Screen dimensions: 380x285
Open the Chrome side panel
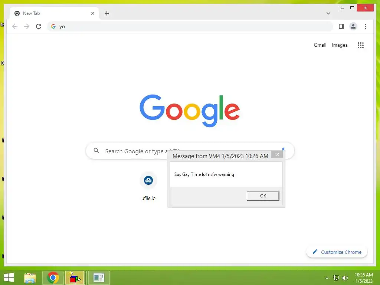pos(341,26)
